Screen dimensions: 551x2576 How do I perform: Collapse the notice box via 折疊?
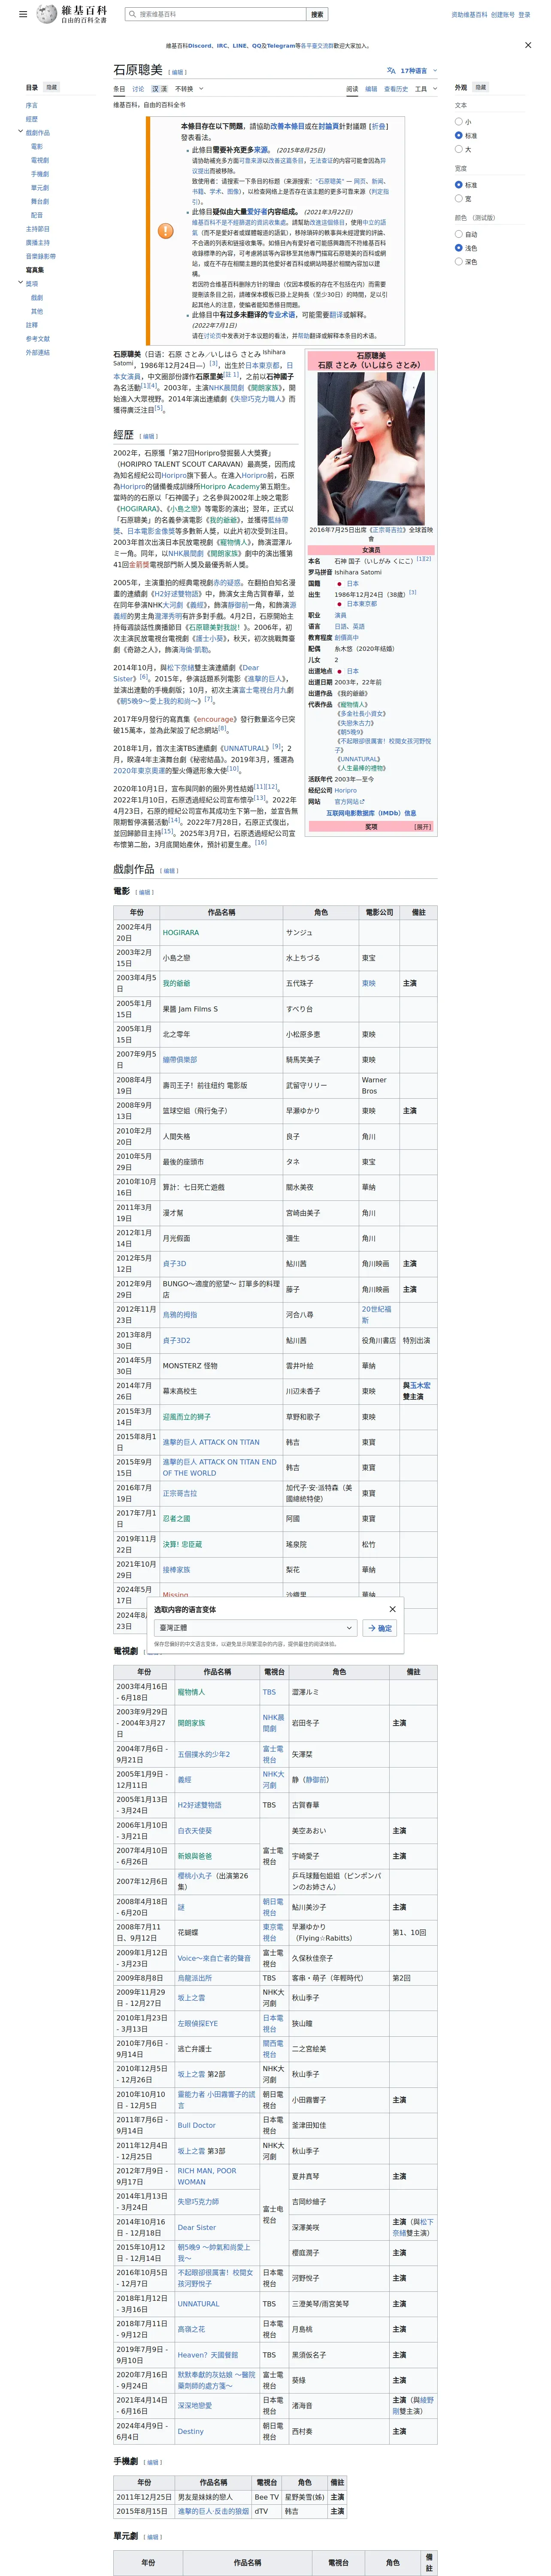(379, 126)
